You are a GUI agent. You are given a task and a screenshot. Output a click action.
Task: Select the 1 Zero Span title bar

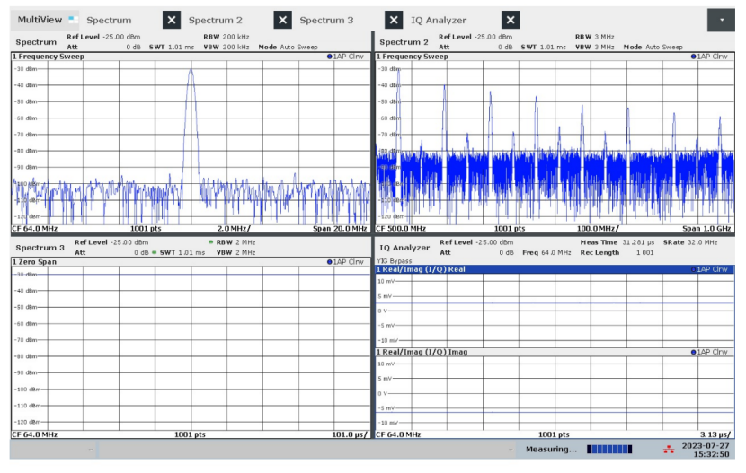[x=191, y=262]
